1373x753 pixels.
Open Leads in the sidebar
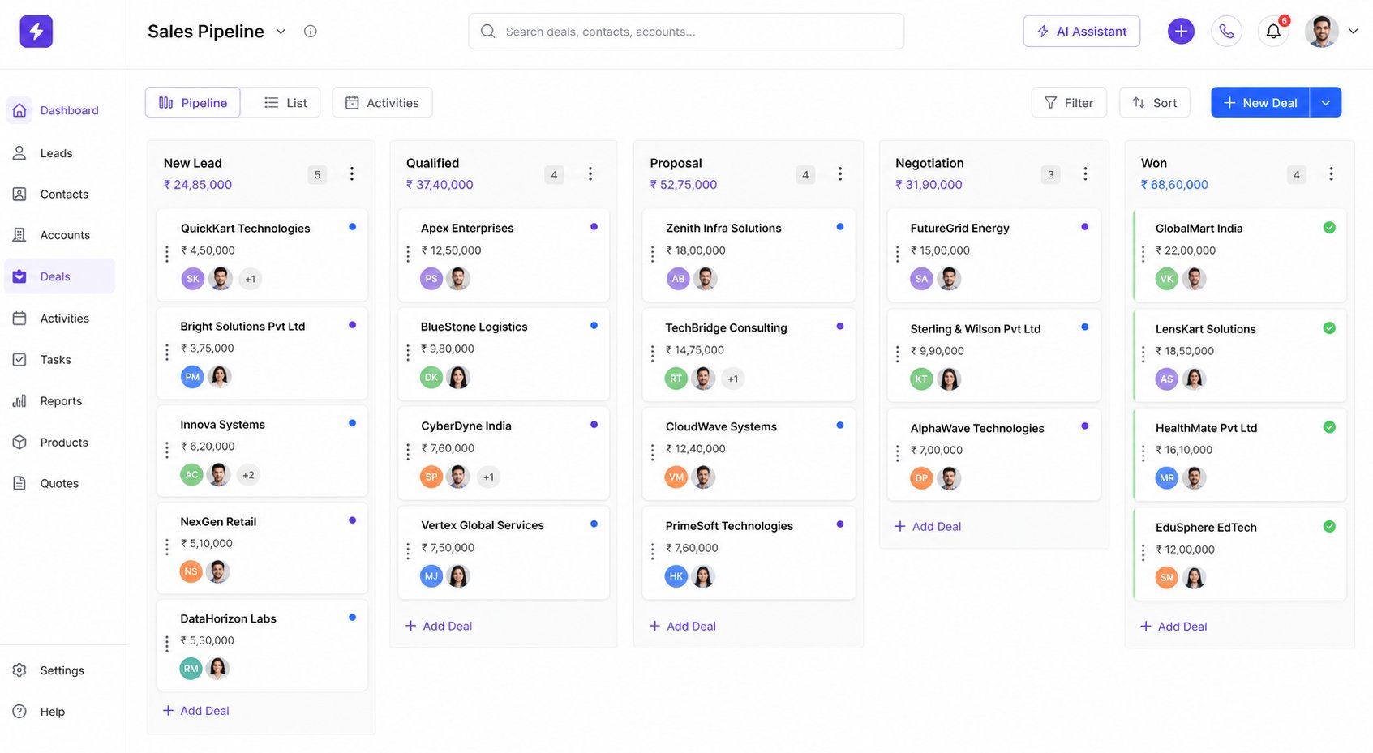coord(60,153)
